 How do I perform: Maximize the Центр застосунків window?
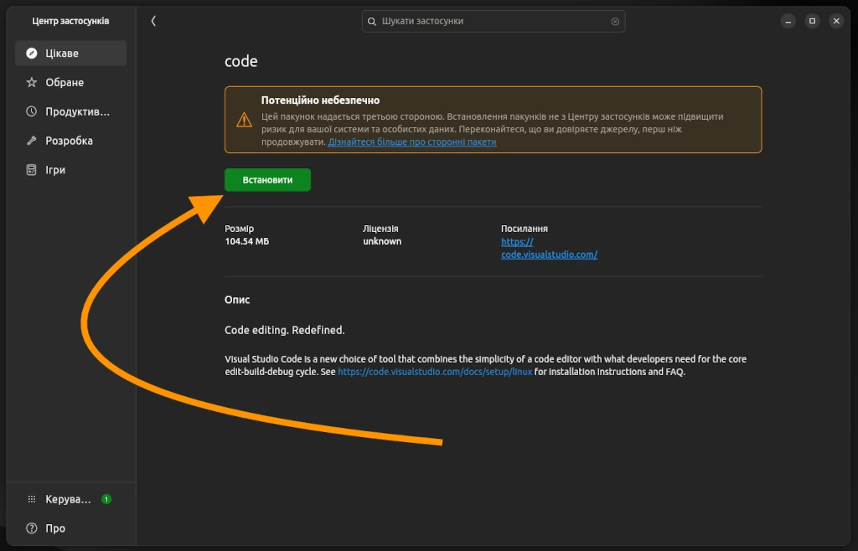pyautogui.click(x=812, y=21)
